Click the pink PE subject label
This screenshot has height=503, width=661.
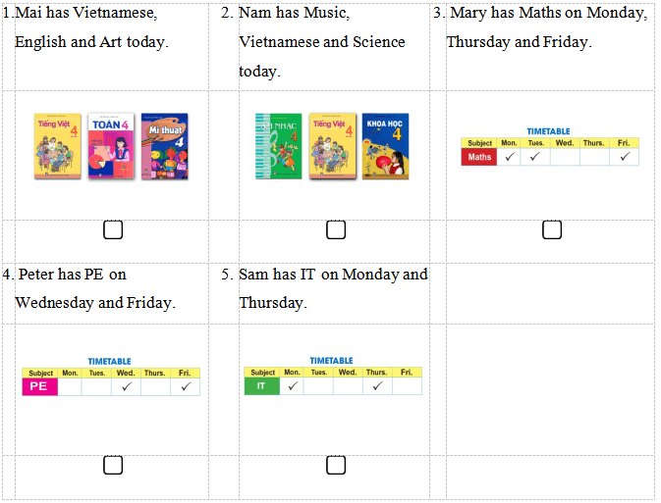40,386
